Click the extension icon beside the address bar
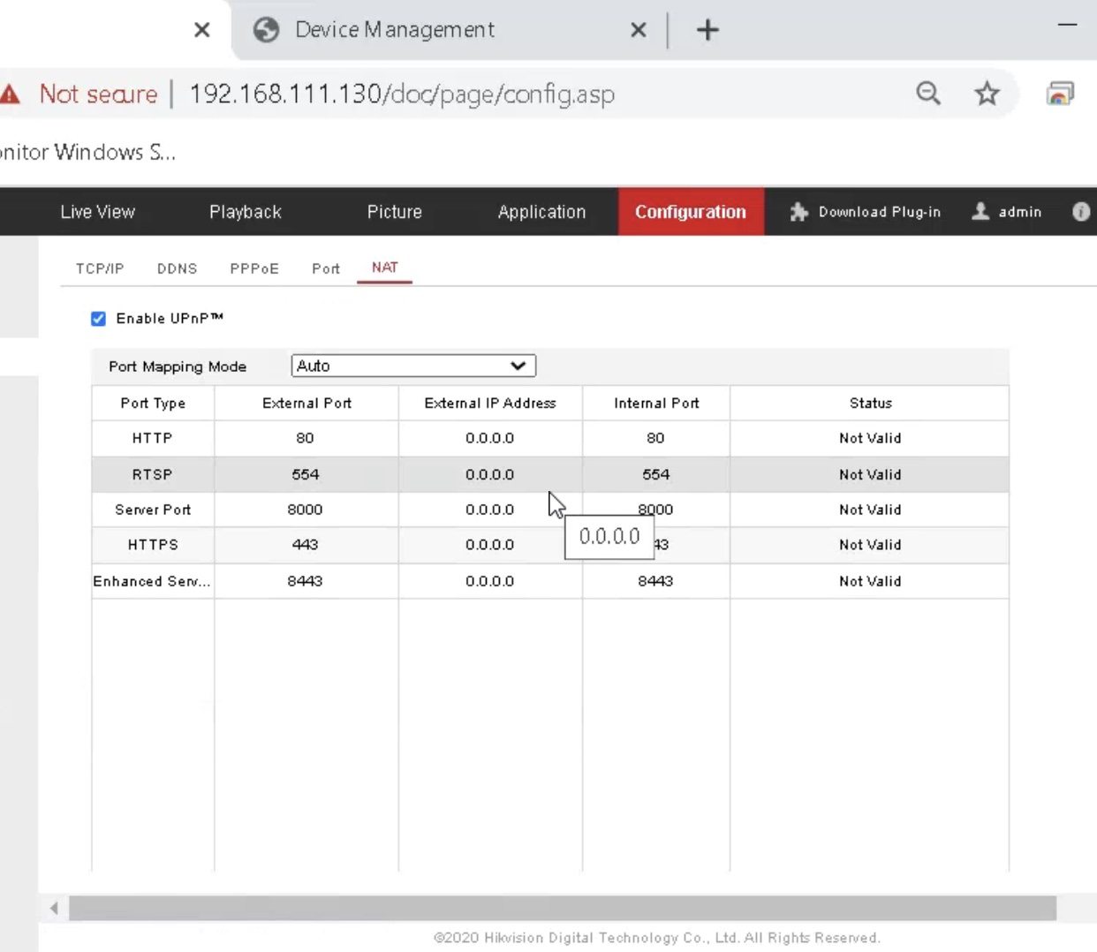The image size is (1097, 952). [1060, 93]
